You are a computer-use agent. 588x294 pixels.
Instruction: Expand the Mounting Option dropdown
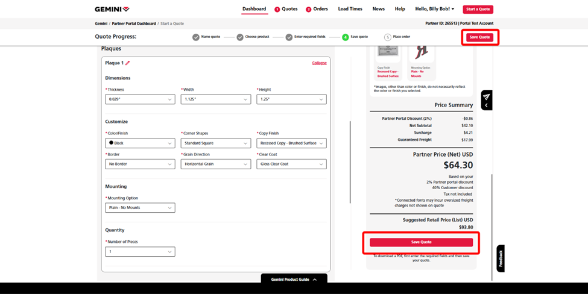(140, 208)
